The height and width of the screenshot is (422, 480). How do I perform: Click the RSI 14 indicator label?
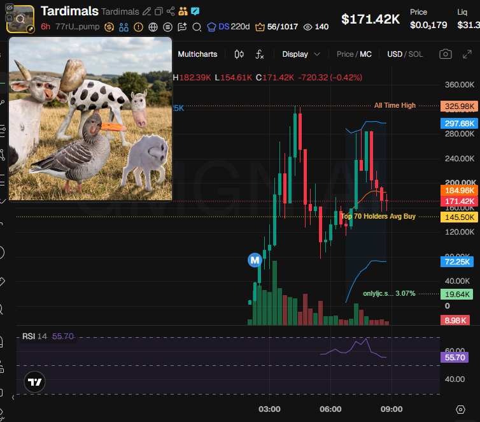pos(34,336)
